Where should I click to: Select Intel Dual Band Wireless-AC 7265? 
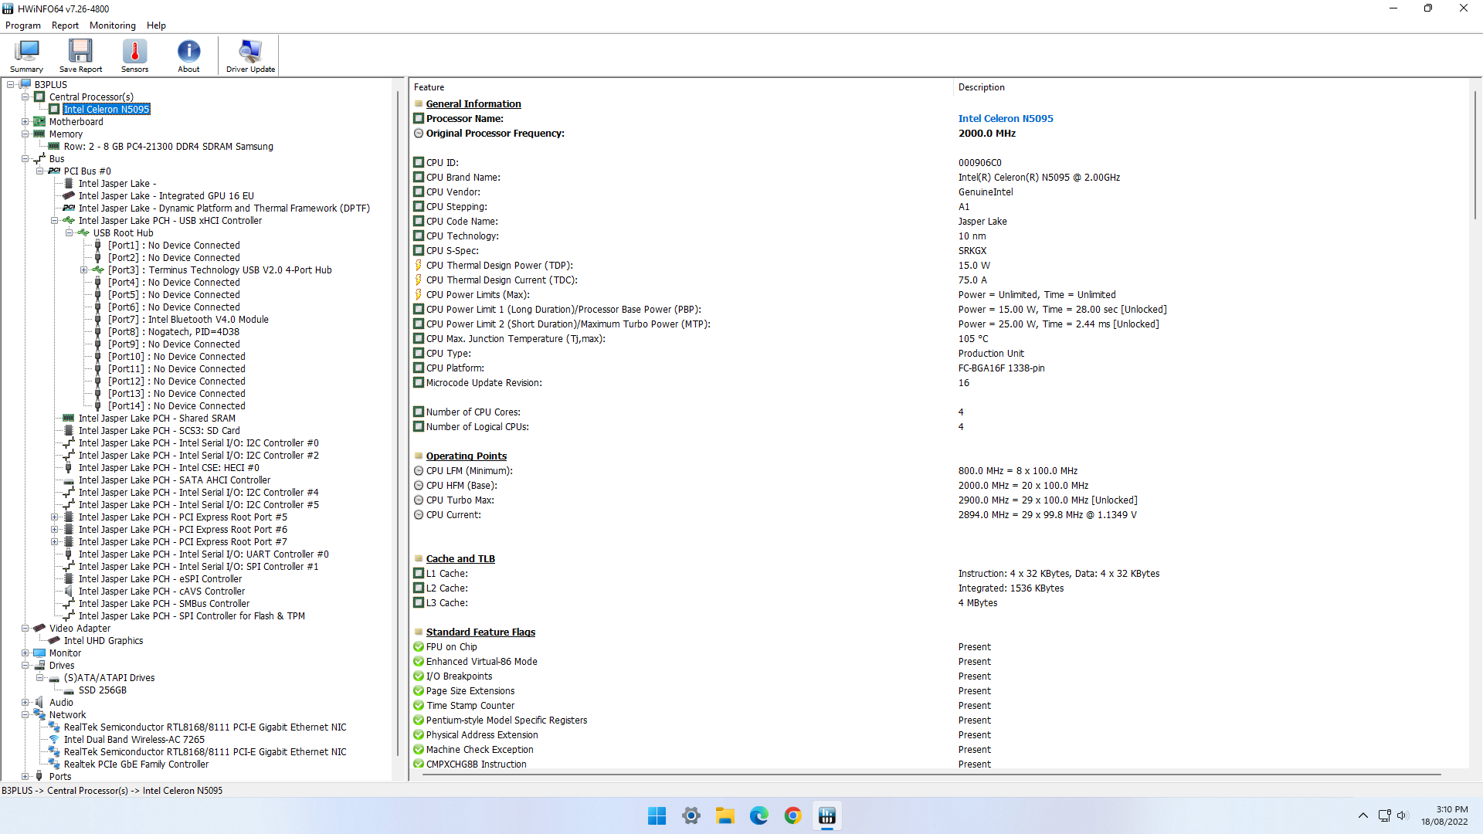[134, 740]
